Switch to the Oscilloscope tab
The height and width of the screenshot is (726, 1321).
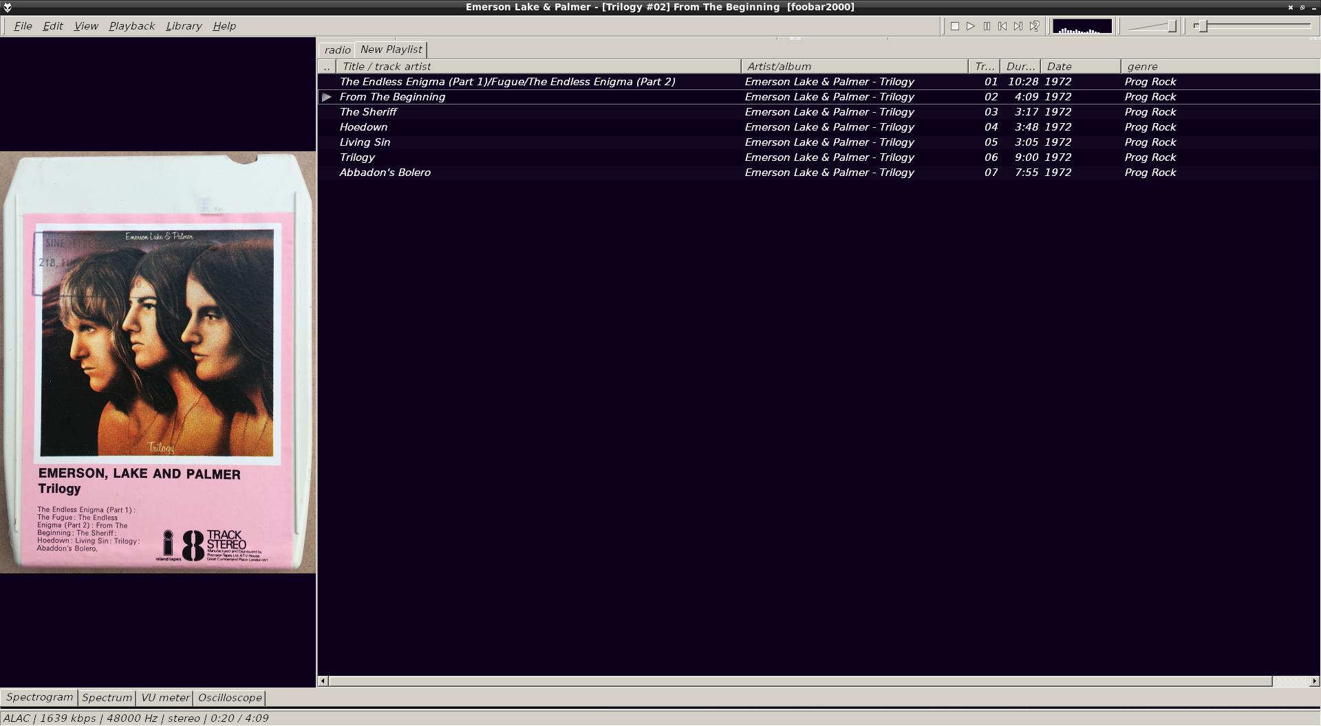(x=230, y=698)
